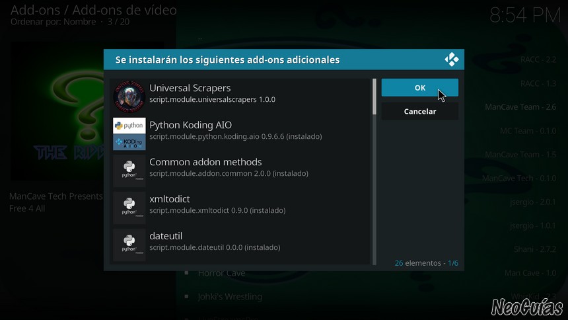Image resolution: width=568 pixels, height=320 pixels.
Task: Click script.module.dateutil 0.0.0 text
Action: [215, 247]
